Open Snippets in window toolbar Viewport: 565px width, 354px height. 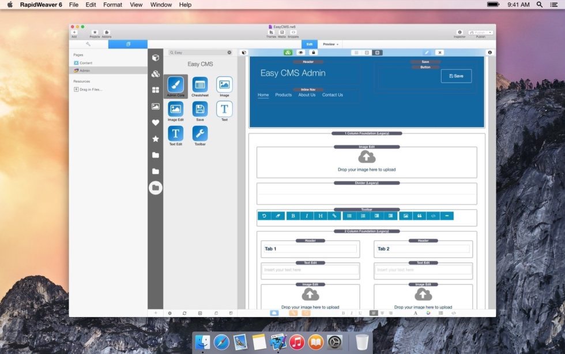pos(293,33)
